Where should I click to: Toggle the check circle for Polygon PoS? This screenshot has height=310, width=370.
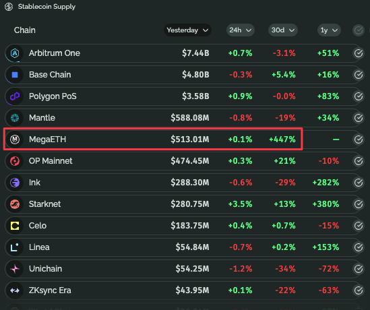[x=359, y=96]
